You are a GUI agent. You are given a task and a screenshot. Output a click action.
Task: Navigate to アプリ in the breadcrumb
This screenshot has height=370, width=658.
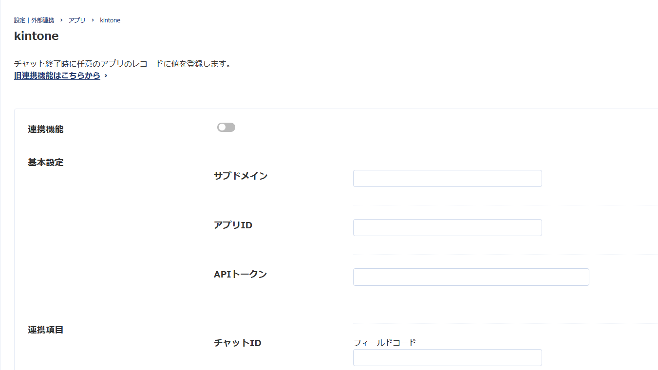76,20
